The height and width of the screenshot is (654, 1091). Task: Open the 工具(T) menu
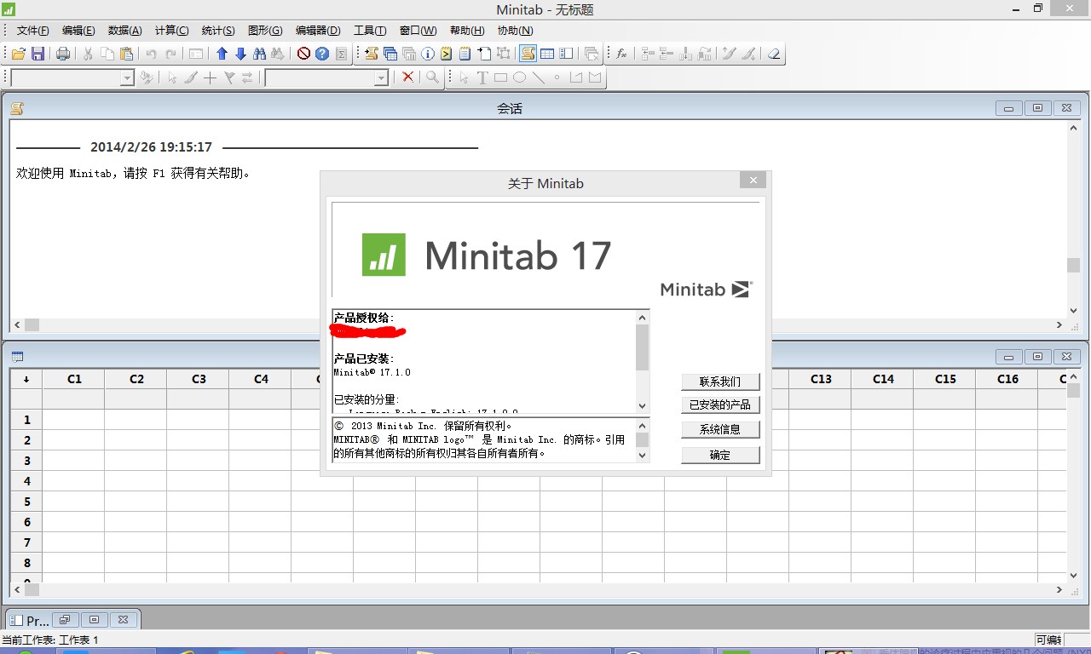[370, 31]
